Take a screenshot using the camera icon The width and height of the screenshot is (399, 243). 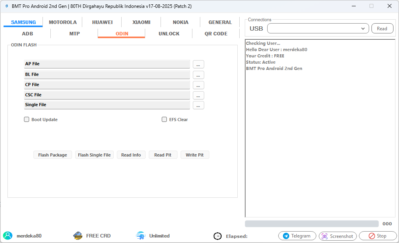(325, 236)
